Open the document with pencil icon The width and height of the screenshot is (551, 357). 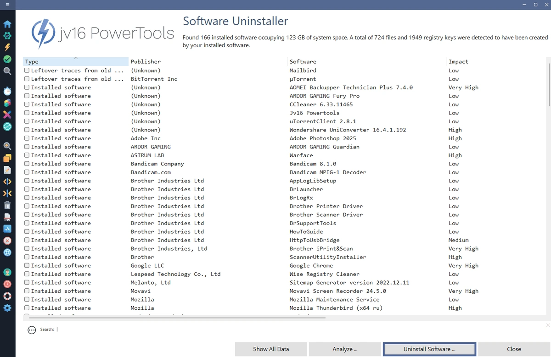[x=7, y=170]
